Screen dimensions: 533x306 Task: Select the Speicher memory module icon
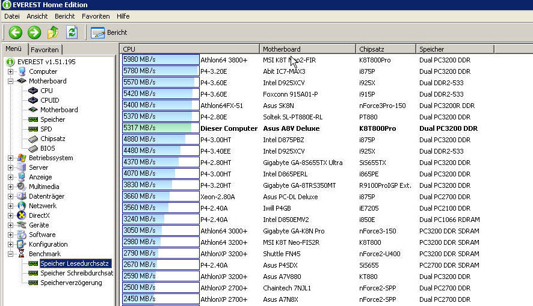tap(33, 119)
